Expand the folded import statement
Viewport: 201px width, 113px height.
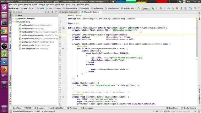(x=78, y=23)
